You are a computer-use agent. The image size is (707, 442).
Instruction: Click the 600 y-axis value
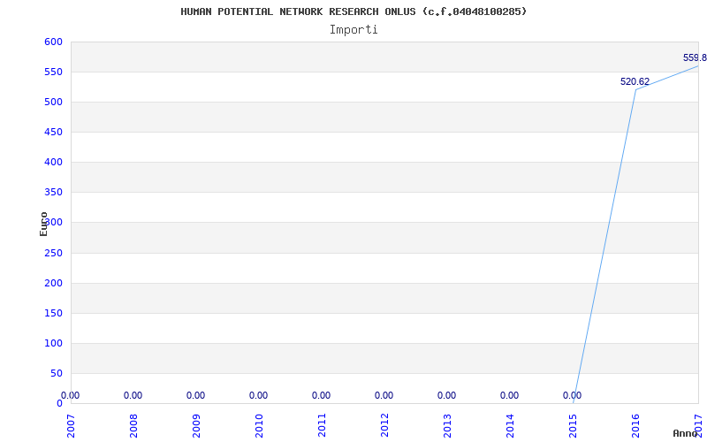tap(53, 42)
